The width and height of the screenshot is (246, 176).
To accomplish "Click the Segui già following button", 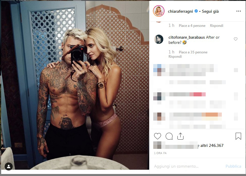I will click(210, 11).
